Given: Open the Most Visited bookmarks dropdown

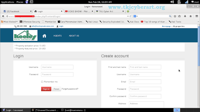Looking at the screenshot, I should tap(9, 22).
